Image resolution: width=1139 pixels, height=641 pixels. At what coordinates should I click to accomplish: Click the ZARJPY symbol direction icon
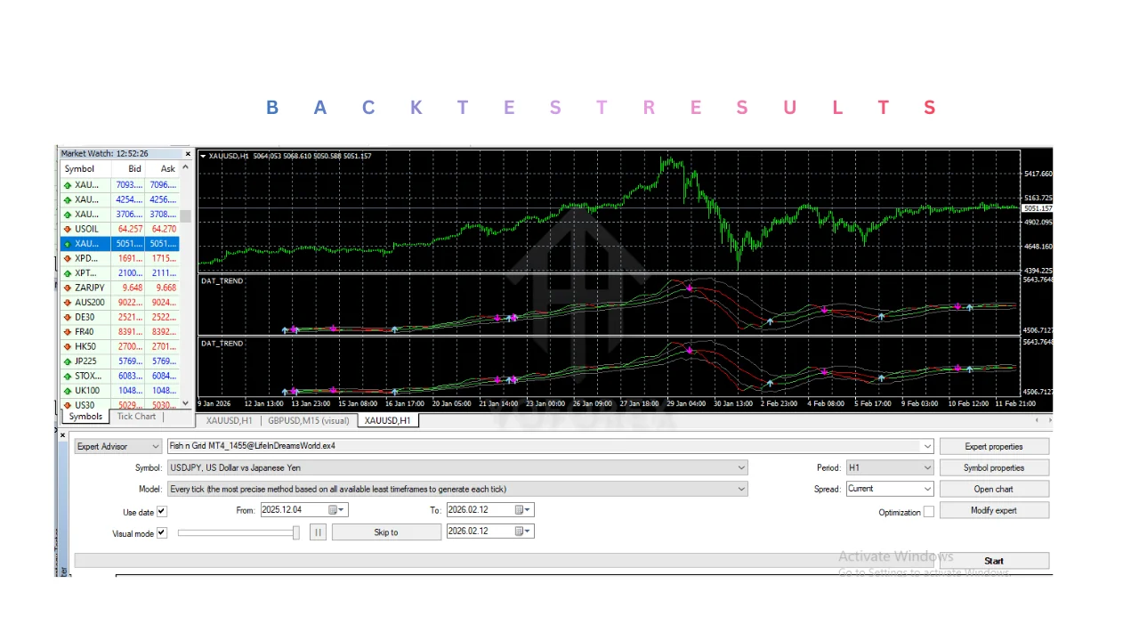(67, 288)
